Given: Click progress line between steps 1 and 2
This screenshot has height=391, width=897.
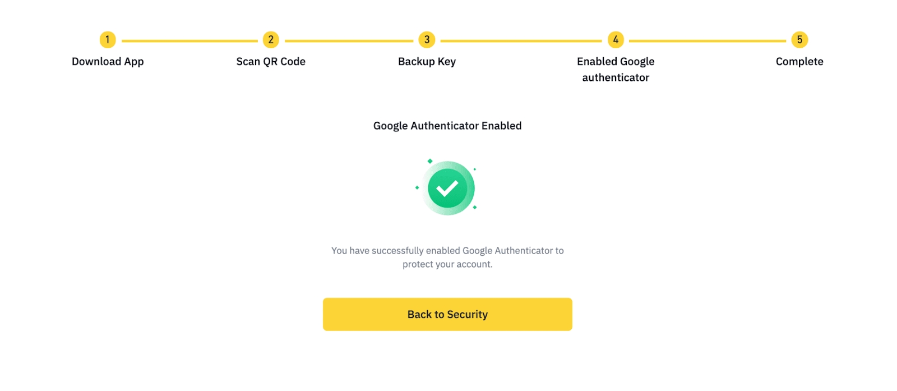Looking at the screenshot, I should pos(189,41).
